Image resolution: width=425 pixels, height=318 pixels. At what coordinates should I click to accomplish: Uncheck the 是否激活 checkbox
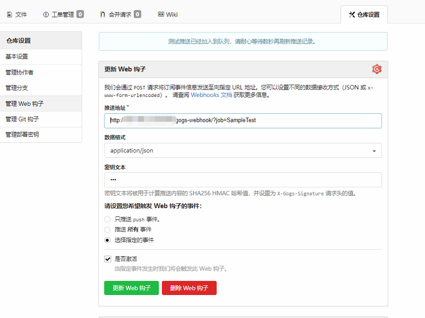pyautogui.click(x=107, y=259)
